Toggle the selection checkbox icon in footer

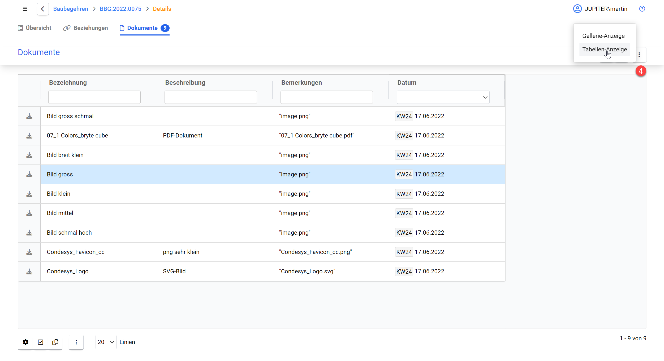[40, 342]
